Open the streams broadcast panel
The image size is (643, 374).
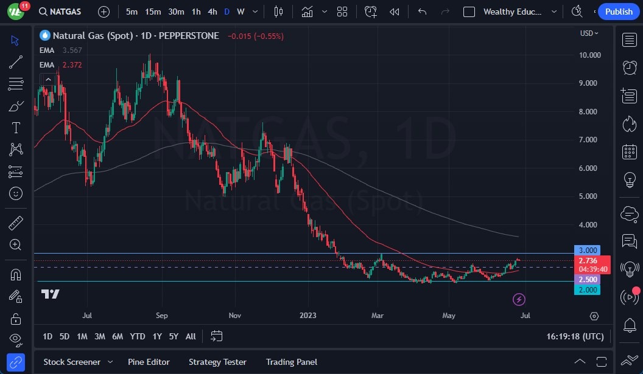coord(630,297)
